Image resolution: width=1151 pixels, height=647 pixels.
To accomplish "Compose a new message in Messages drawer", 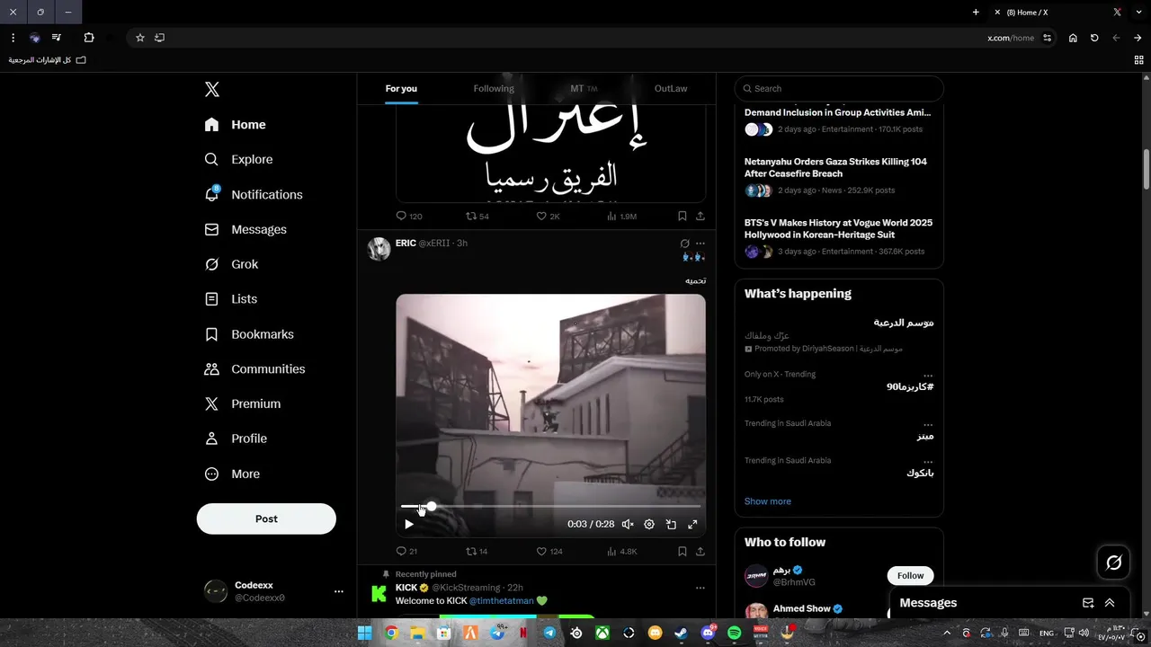I will (x=1088, y=603).
